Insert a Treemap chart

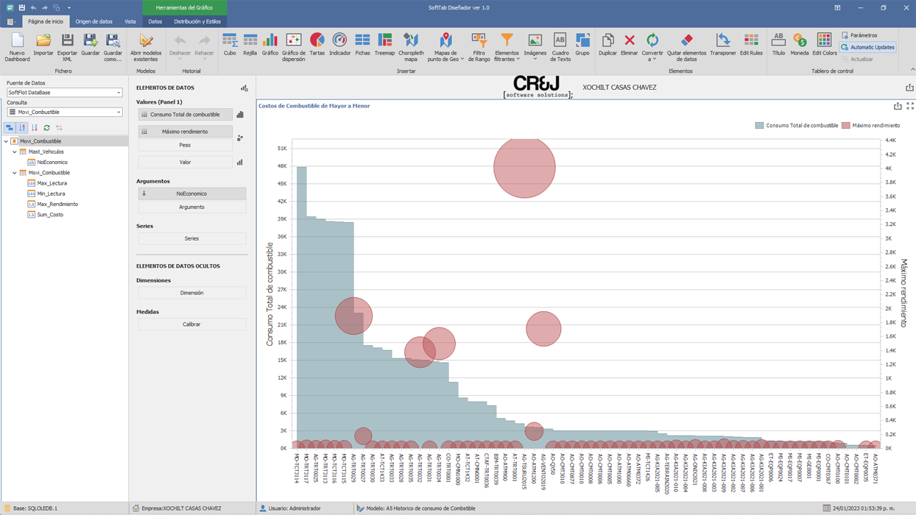384,44
